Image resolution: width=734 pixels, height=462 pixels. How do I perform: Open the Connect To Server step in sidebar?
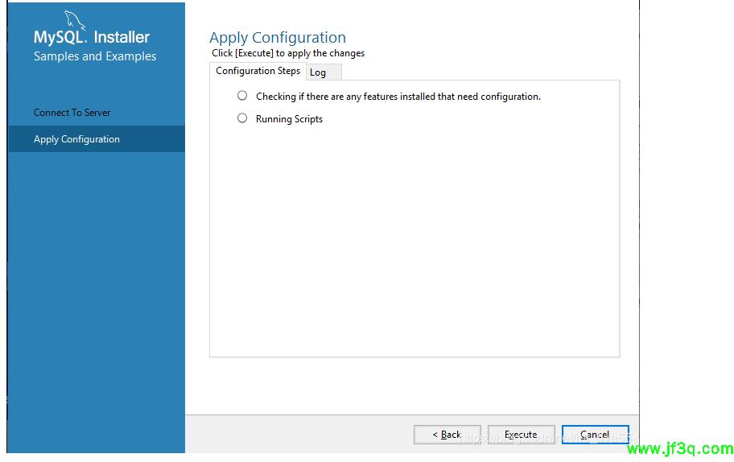[x=72, y=113]
